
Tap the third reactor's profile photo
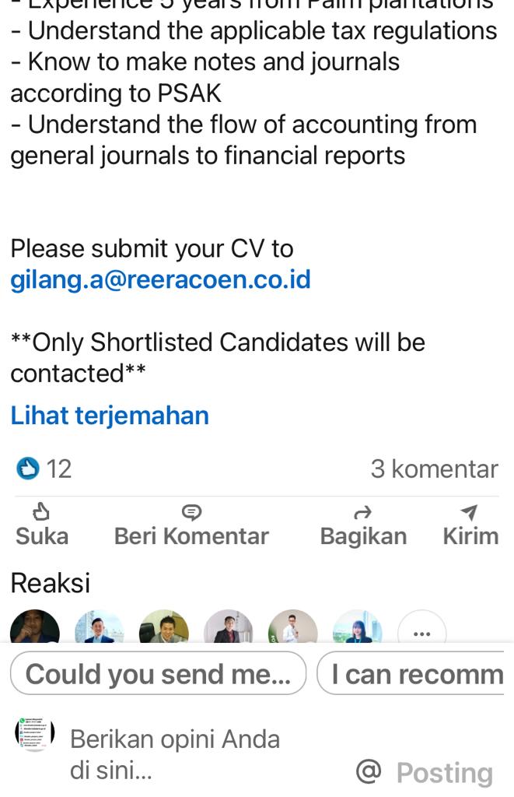pos(164,629)
